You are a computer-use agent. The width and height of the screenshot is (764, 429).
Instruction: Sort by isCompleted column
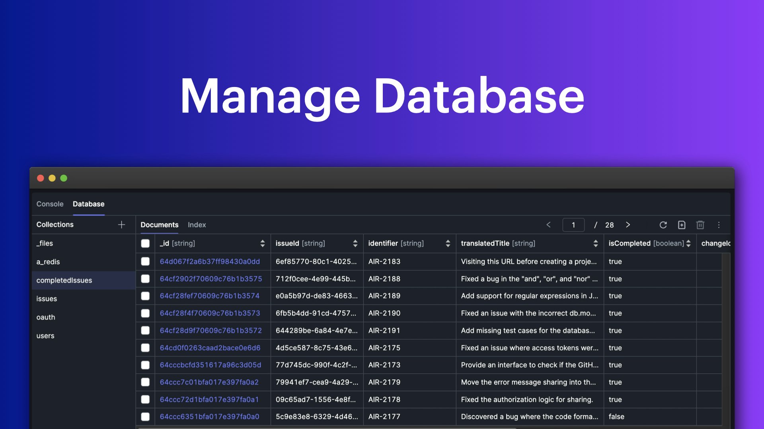pyautogui.click(x=688, y=243)
